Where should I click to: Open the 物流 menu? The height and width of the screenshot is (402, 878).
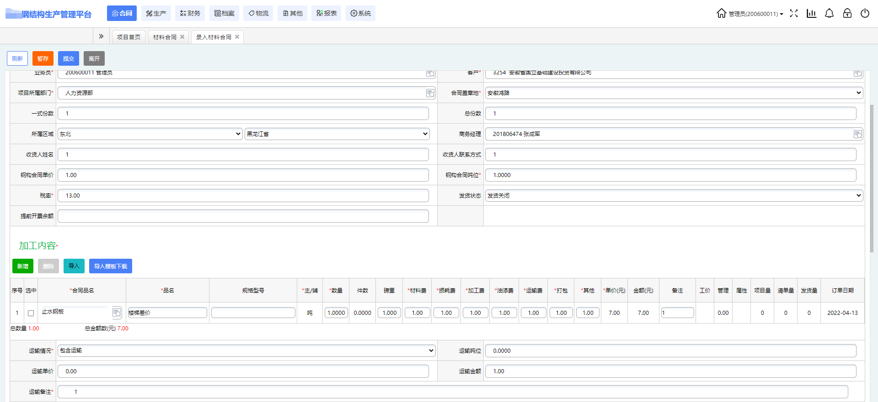258,13
